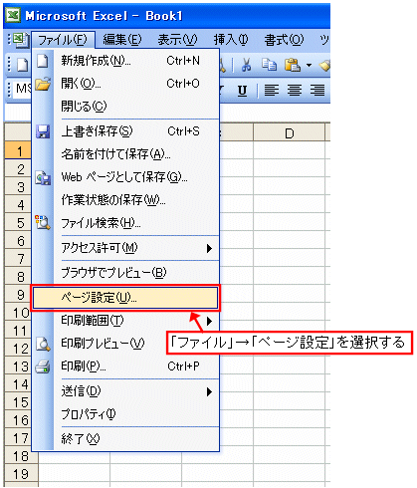Apply center text alignment
Screen dimensions: 417x488
[x=295, y=91]
